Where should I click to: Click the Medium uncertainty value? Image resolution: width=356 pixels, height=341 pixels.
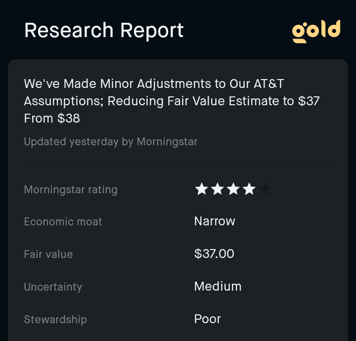tap(218, 286)
